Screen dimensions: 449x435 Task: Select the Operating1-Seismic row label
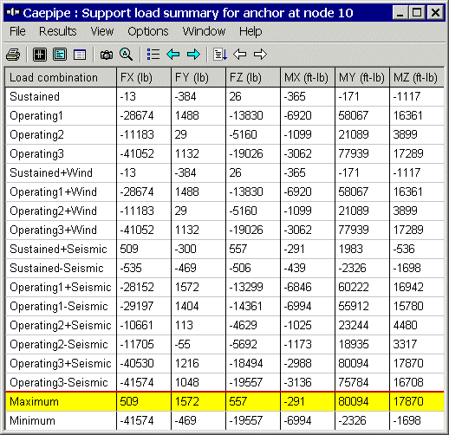point(59,306)
